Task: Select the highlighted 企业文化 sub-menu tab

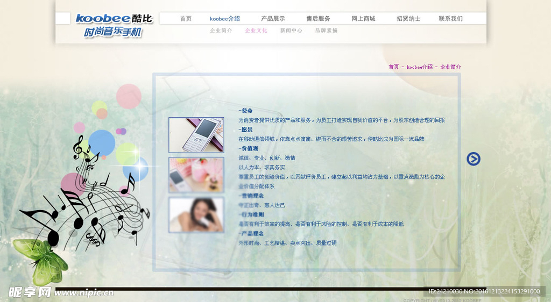Action: 256,31
